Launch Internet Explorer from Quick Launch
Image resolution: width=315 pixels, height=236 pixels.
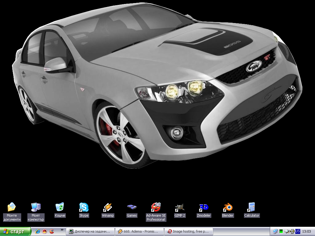[38, 231]
